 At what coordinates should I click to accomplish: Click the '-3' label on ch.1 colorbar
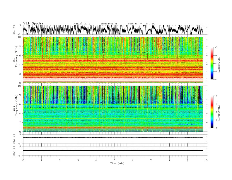tap(216, 47)
